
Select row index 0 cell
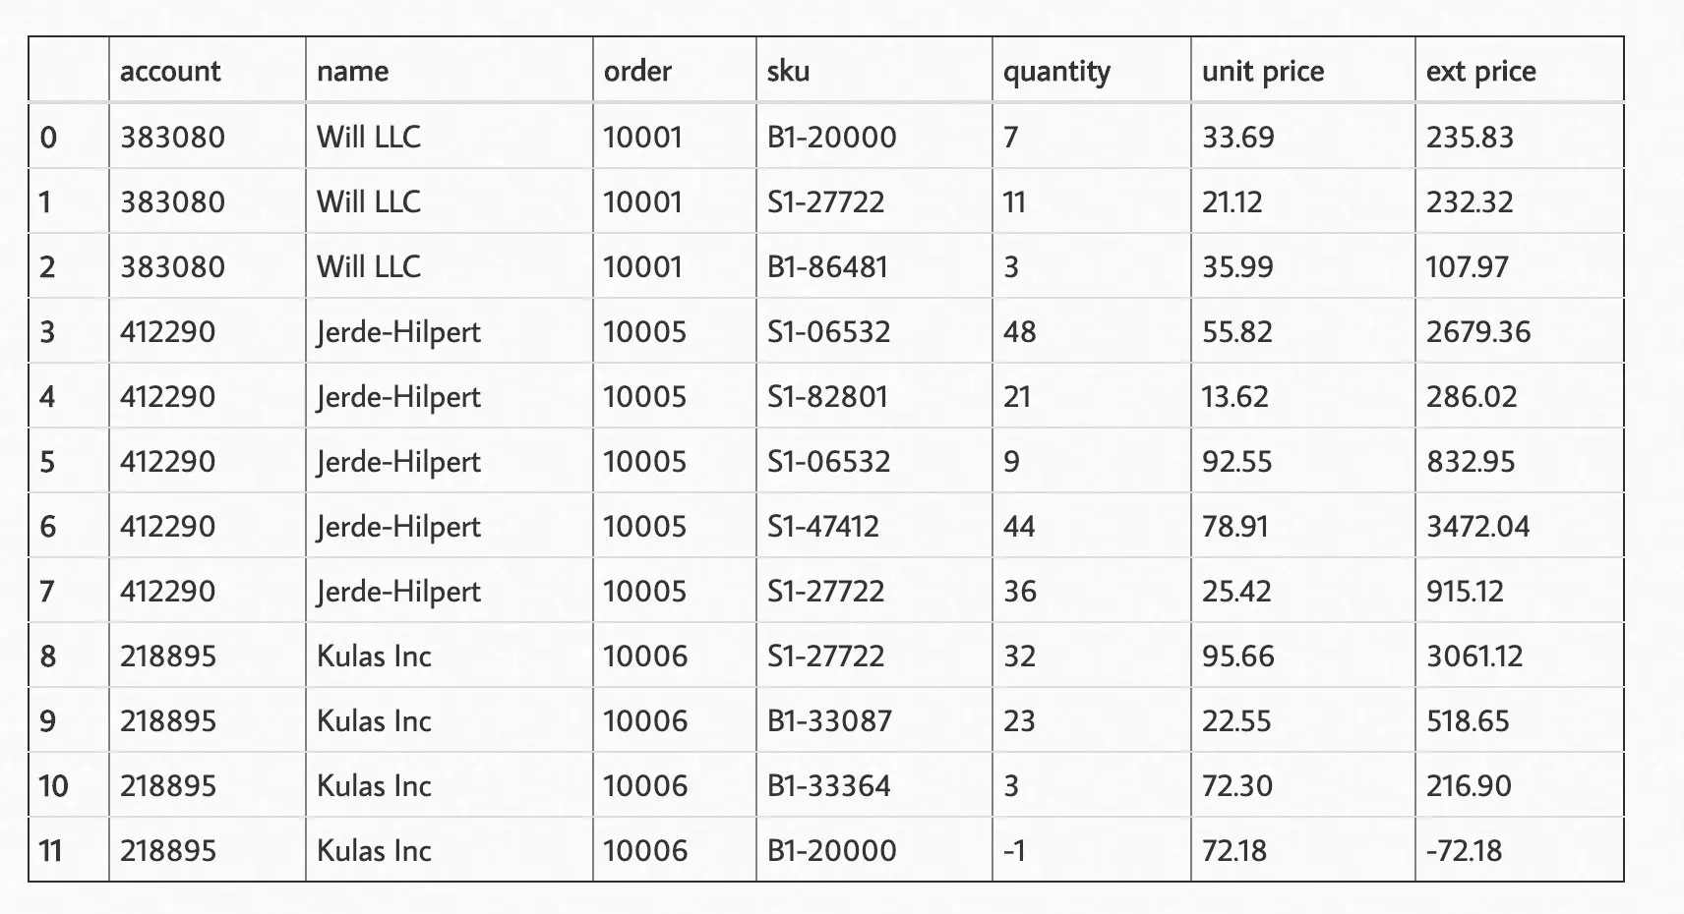[x=48, y=137]
